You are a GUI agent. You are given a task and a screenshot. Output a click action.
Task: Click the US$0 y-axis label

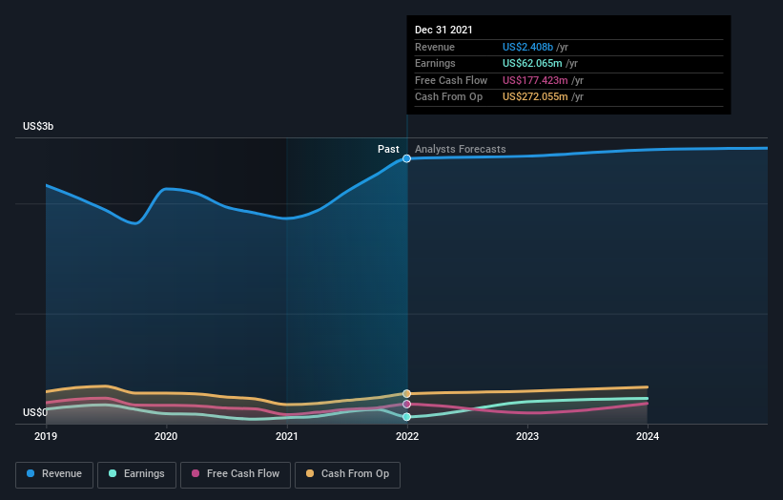pos(35,412)
